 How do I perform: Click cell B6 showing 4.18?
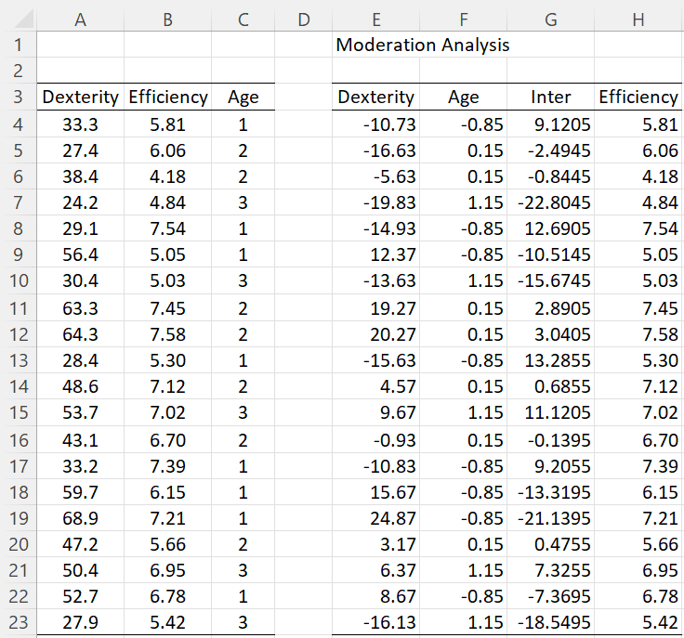click(167, 176)
